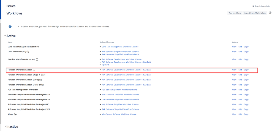275x131 pixels.
Task: Edit Fewzion Workflow Kanban (Bugs & QAF)
Action: [x=240, y=75]
